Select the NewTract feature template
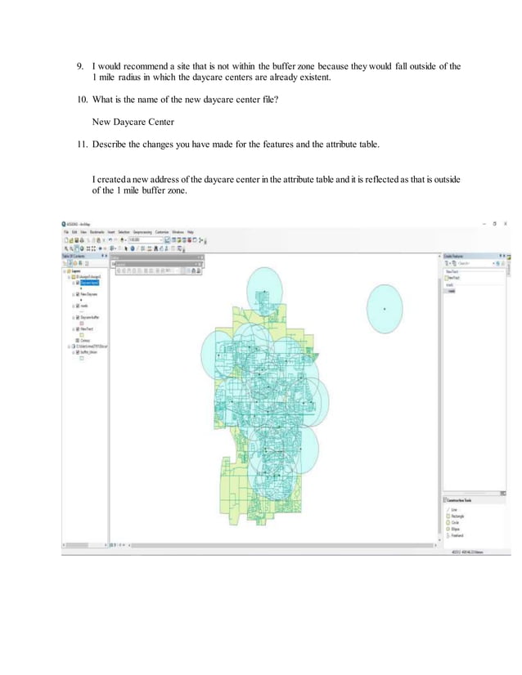The height and width of the screenshot is (675, 522). click(x=452, y=278)
